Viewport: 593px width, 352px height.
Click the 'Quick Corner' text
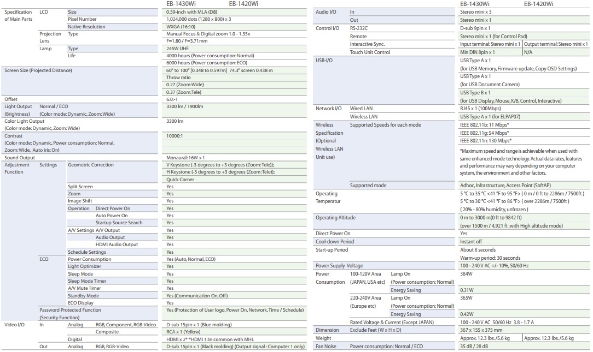(180, 180)
